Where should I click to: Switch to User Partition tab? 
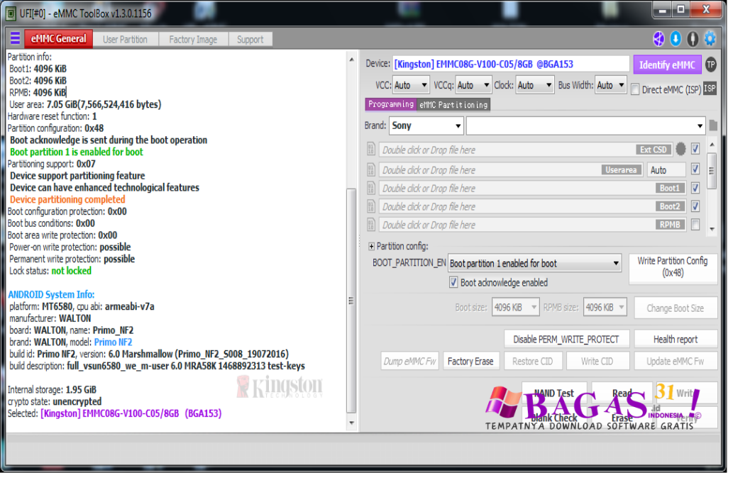pos(126,40)
